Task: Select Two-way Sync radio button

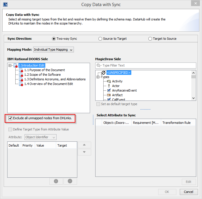Action: 54,39
